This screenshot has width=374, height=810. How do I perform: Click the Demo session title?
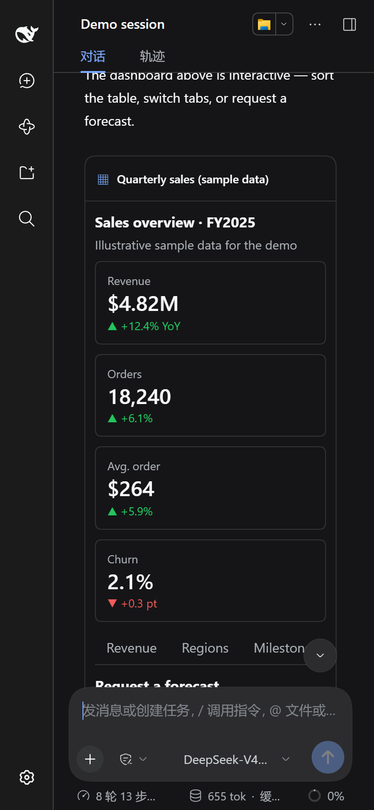click(x=123, y=24)
